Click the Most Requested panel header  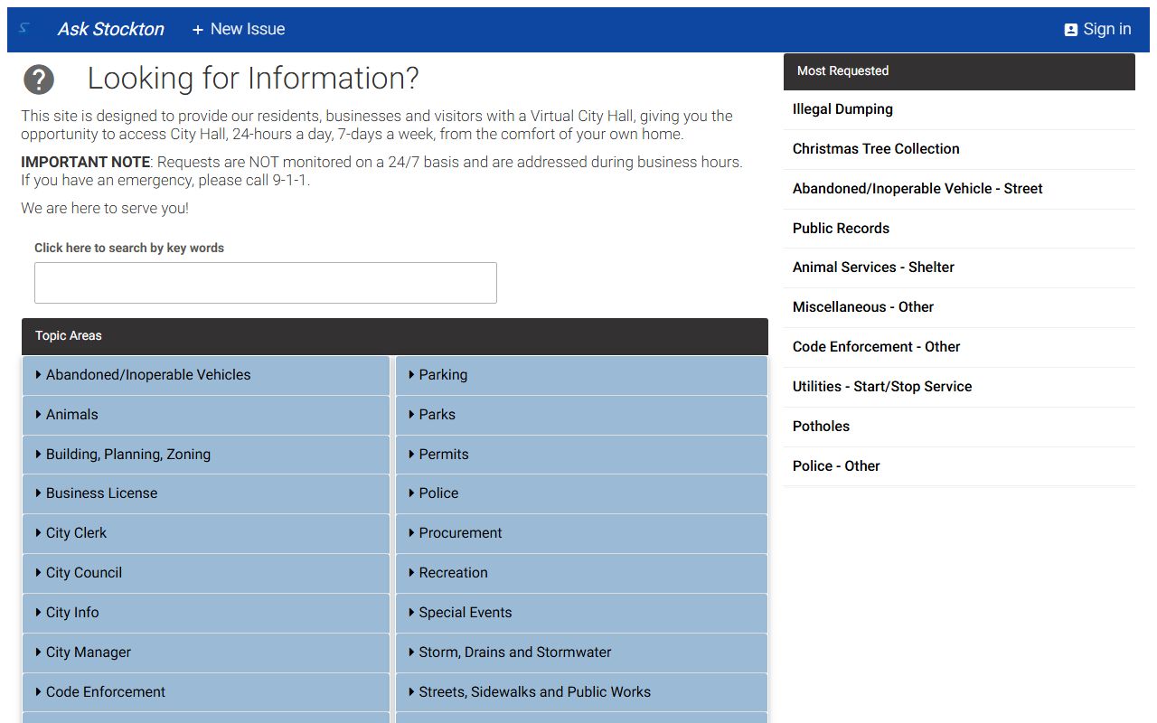pos(959,71)
